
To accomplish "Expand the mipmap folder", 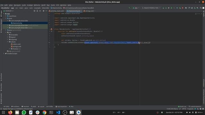I will tap(8, 40).
